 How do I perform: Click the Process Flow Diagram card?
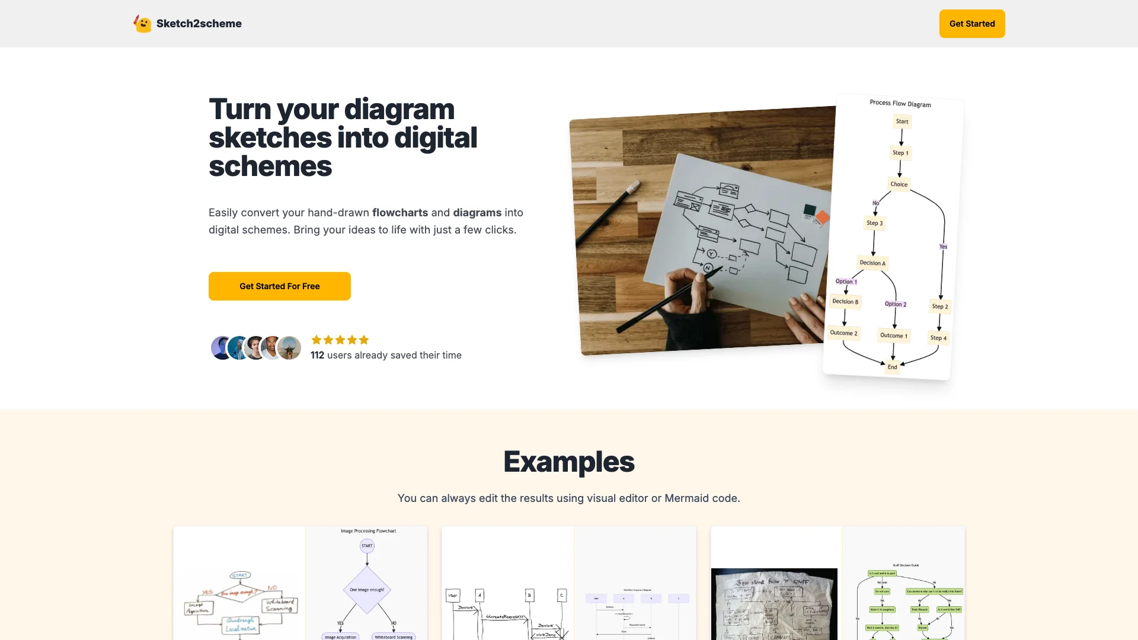tap(894, 237)
